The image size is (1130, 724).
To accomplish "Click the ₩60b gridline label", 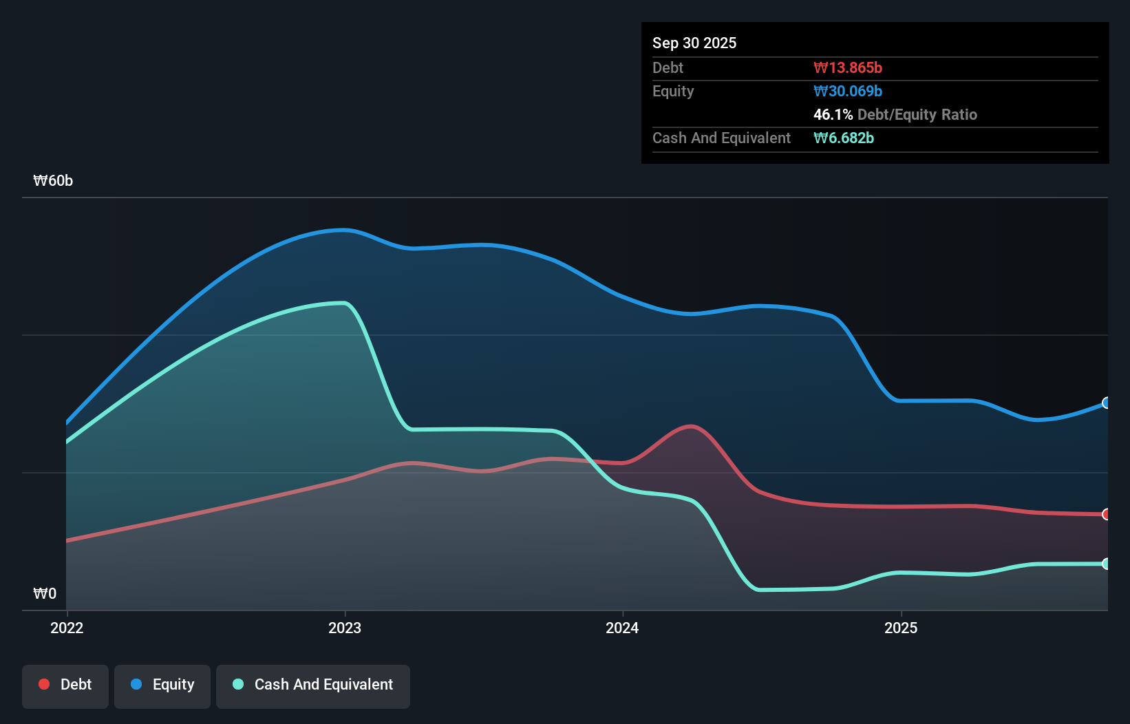I will (53, 181).
